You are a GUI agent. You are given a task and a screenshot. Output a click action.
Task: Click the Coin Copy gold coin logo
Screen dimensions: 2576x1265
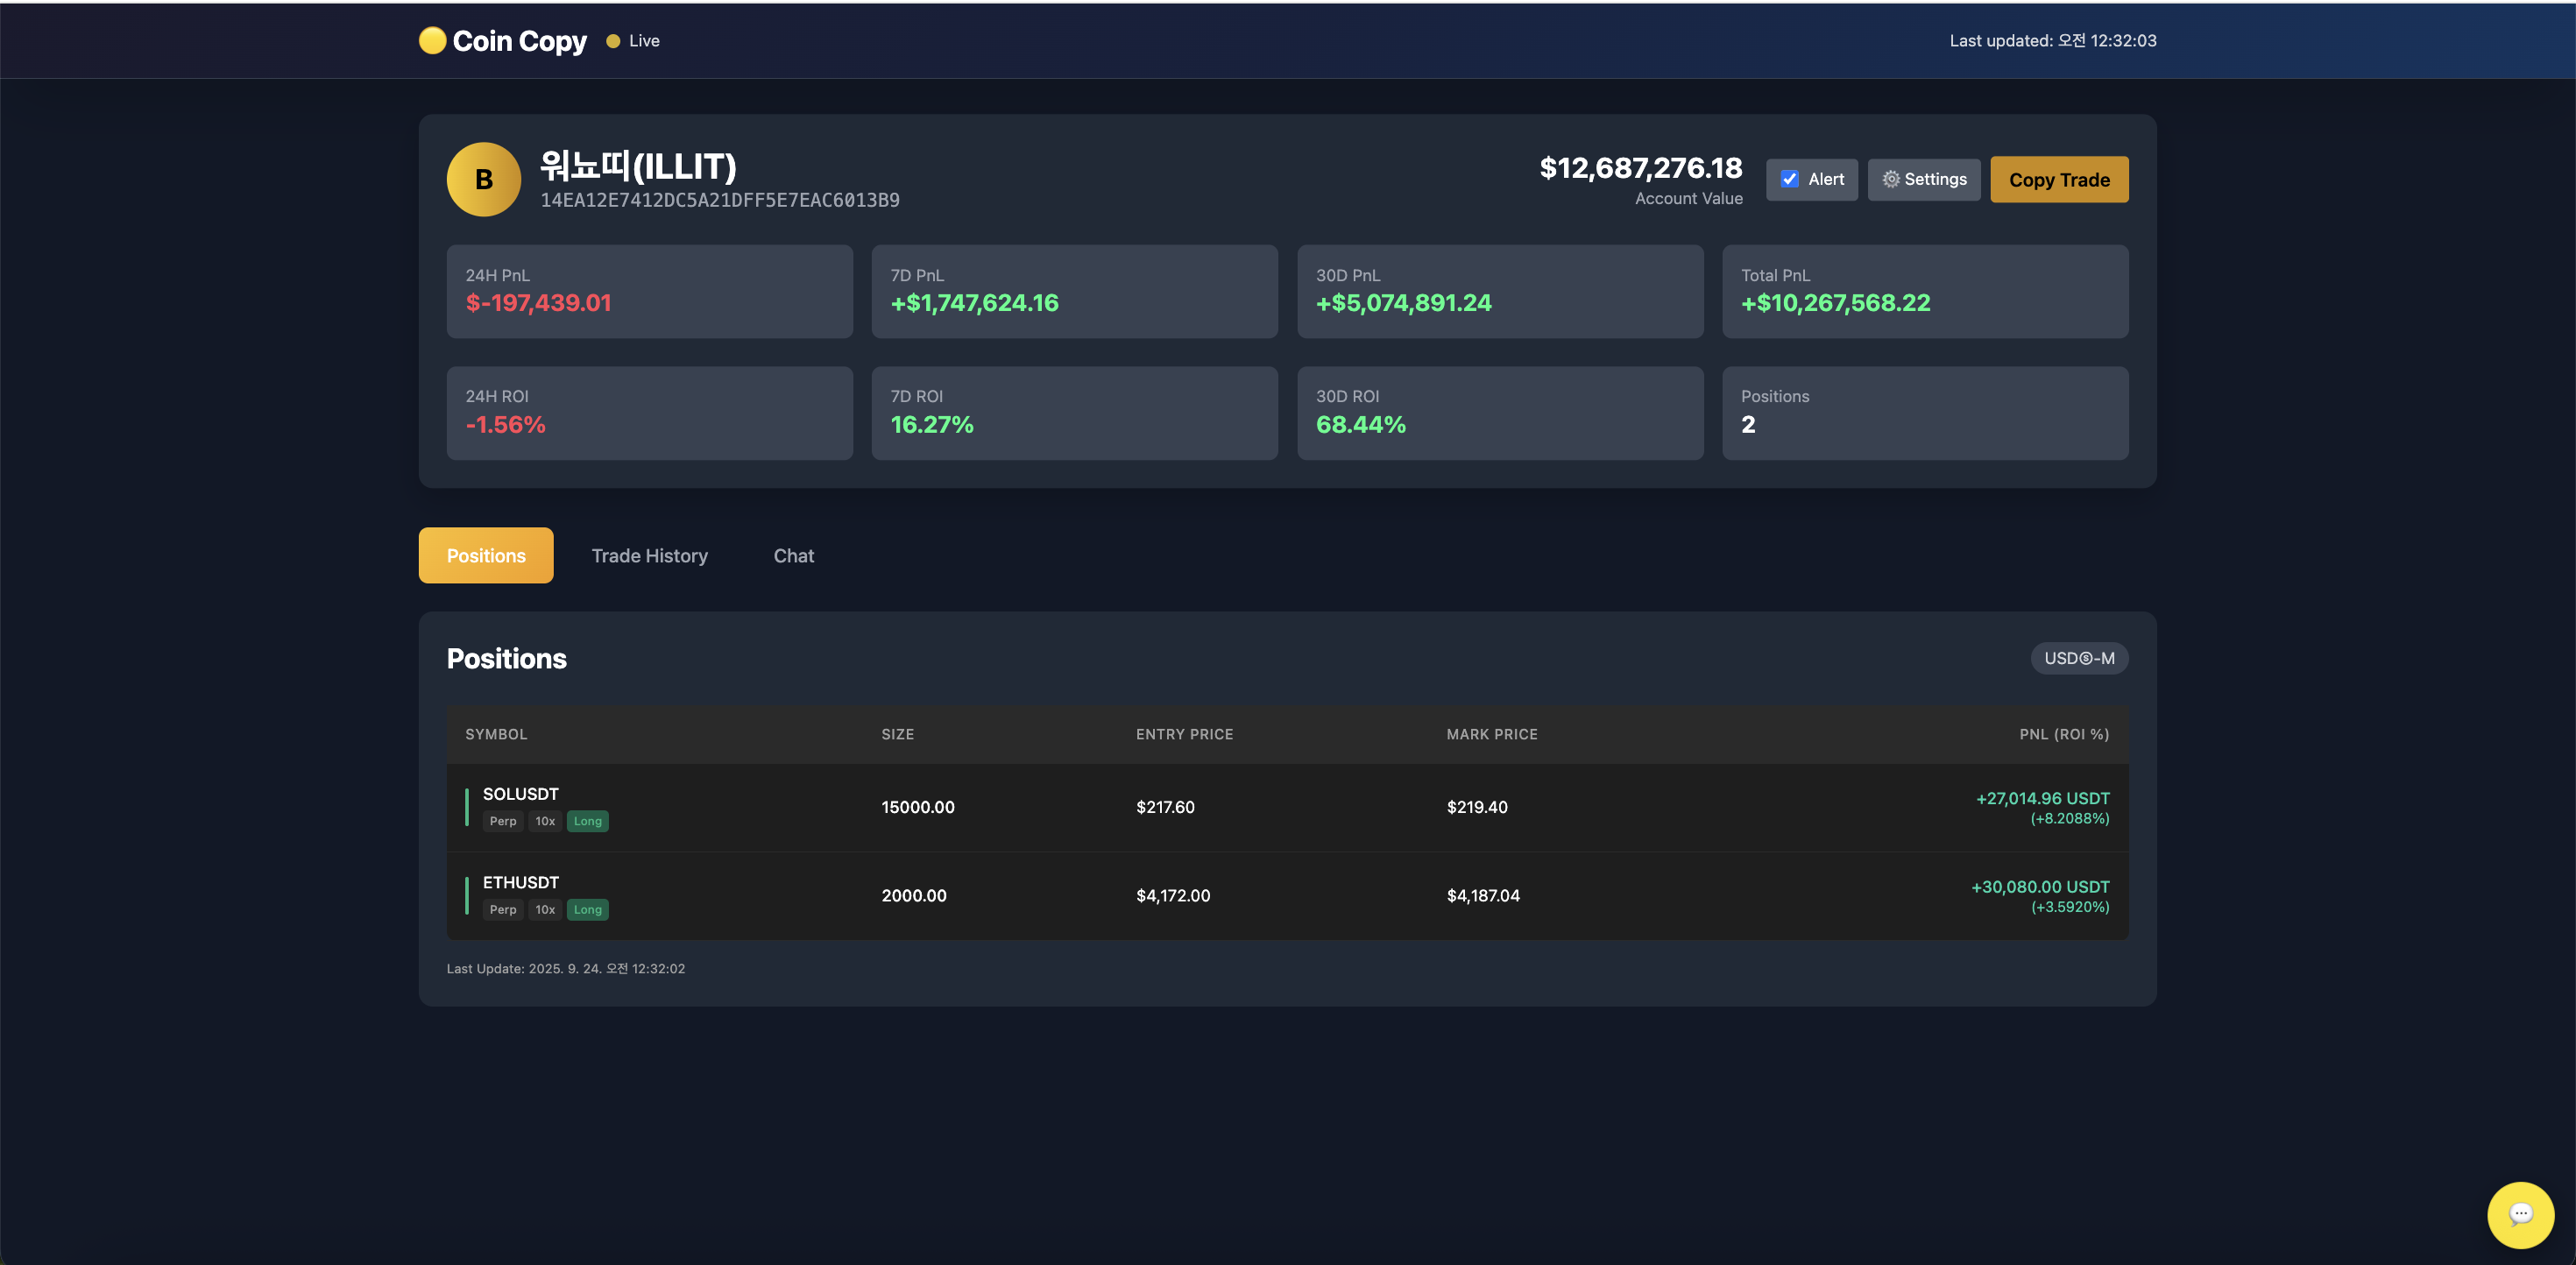tap(432, 40)
